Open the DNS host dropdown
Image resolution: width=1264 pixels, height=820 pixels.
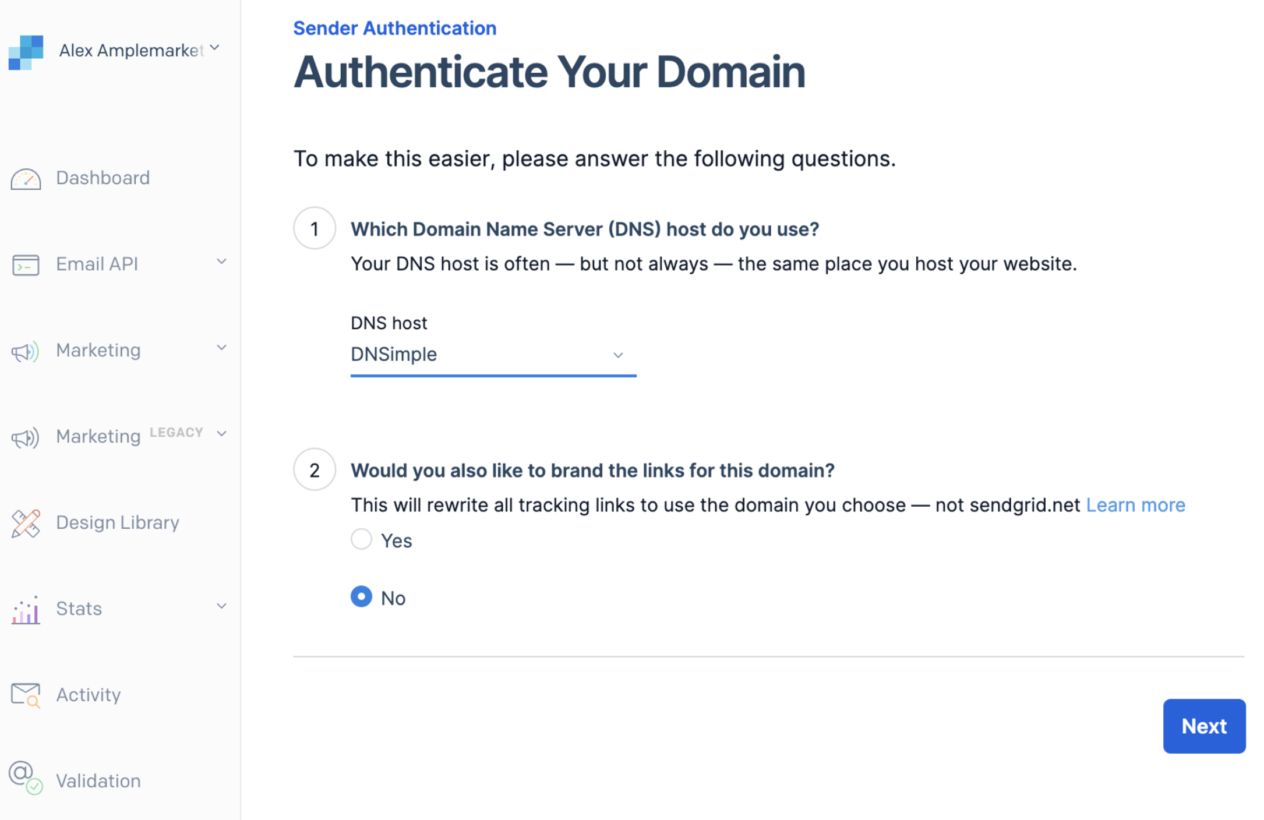click(492, 355)
